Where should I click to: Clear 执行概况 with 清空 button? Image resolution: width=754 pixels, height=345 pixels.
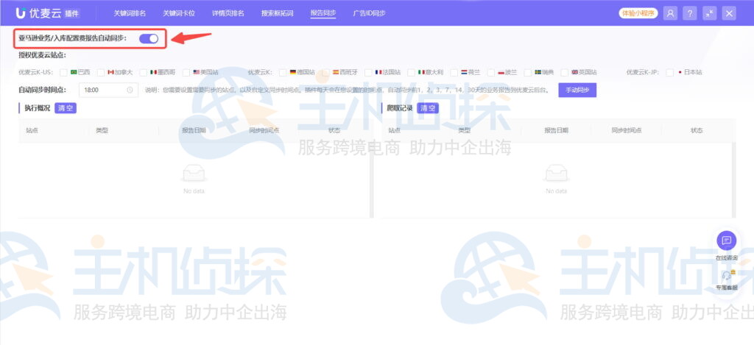click(x=66, y=108)
